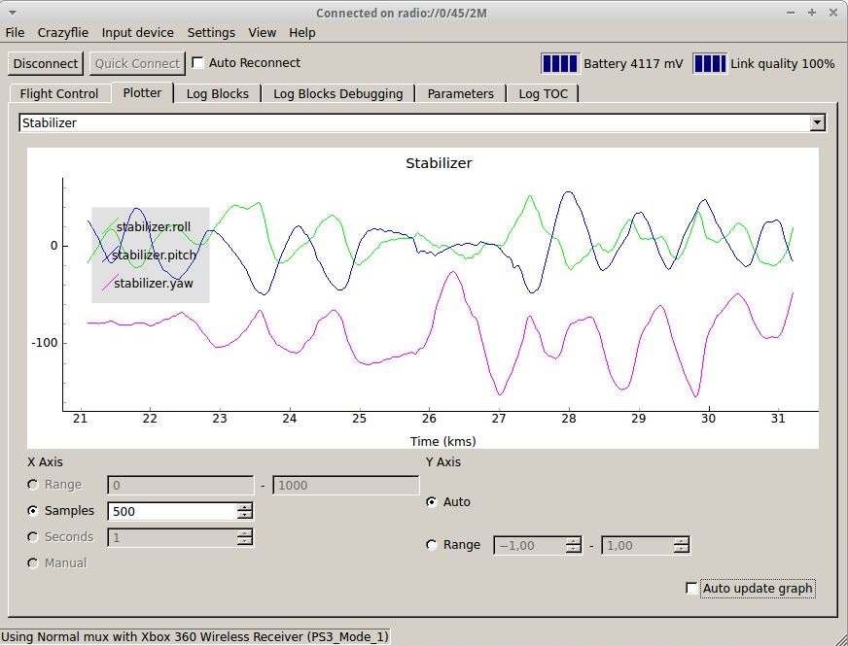Switch to the Parameters tab
The width and height of the screenshot is (848, 646).
tap(460, 94)
